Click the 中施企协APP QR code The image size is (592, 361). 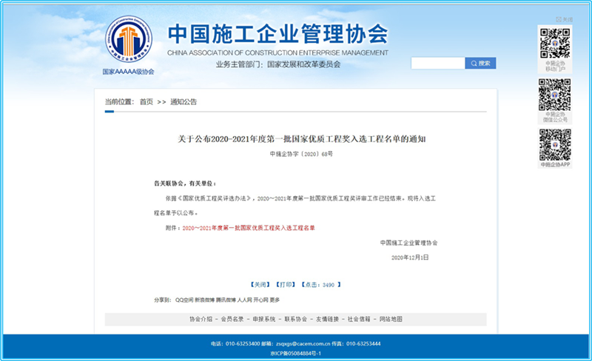coord(554,144)
